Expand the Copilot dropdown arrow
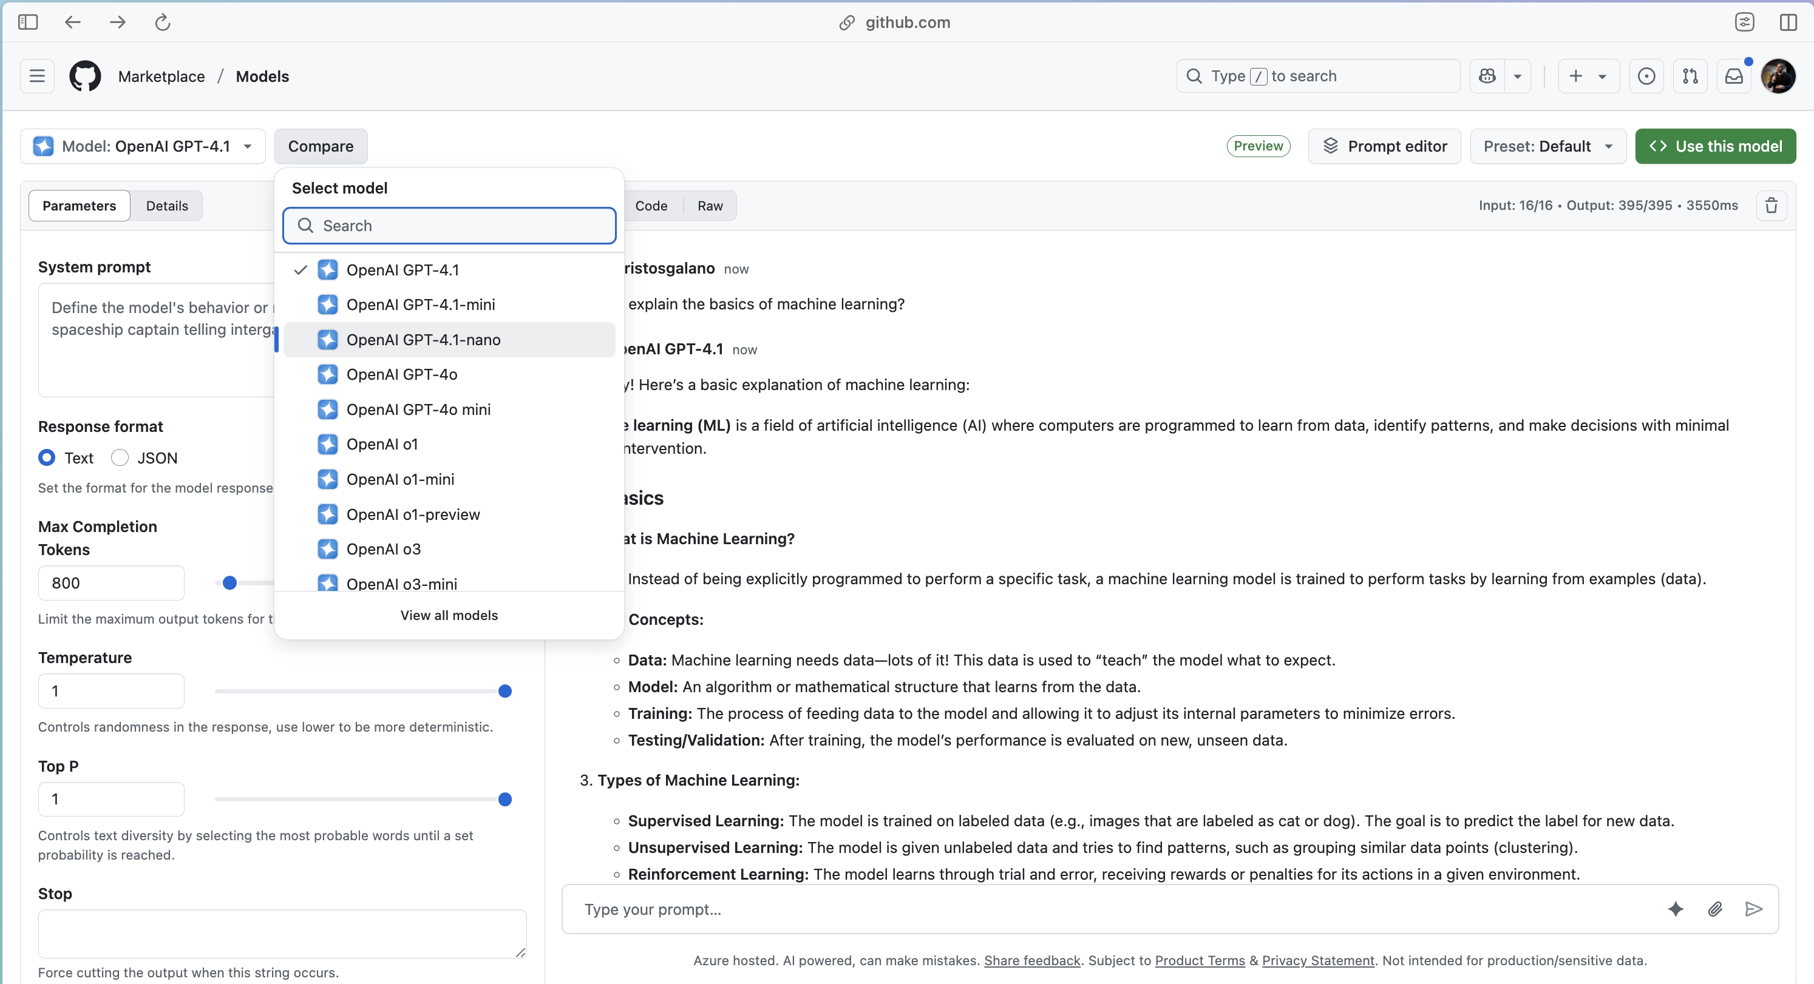Image resolution: width=1814 pixels, height=984 pixels. tap(1518, 76)
